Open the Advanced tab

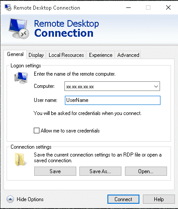coord(128,55)
